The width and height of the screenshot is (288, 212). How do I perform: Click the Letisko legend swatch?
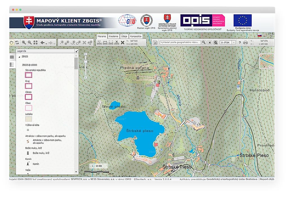(x=28, y=119)
